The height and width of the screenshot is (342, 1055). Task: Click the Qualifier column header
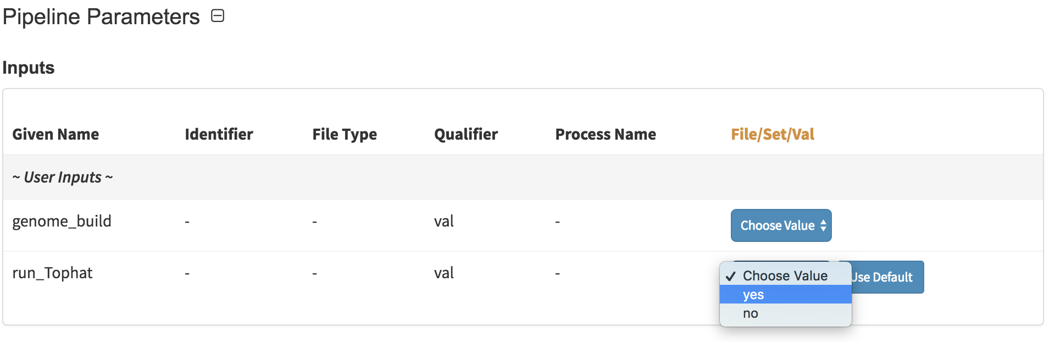(466, 134)
